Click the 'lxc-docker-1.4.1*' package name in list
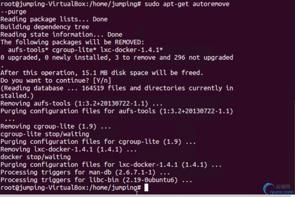Image resolution: width=295 pixels, height=197 pixels. 132,50
